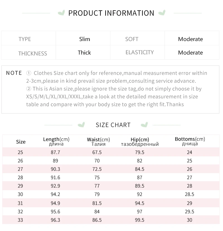Screen dimensions: 223x231
Task: Click the NOTE label
Action: click(14, 73)
